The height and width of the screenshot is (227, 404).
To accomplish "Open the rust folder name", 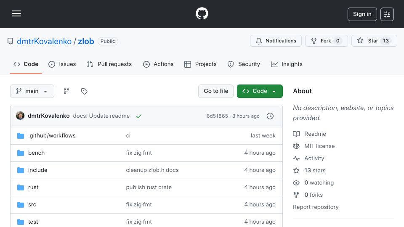I will pyautogui.click(x=33, y=187).
